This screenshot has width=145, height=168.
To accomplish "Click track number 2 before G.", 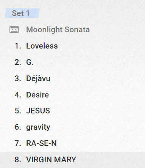I will pos(18,62).
